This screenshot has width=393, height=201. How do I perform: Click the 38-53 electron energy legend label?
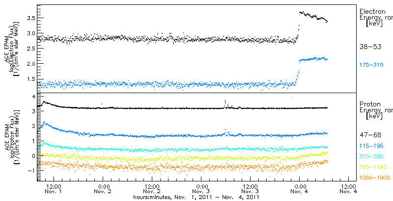coord(370,47)
